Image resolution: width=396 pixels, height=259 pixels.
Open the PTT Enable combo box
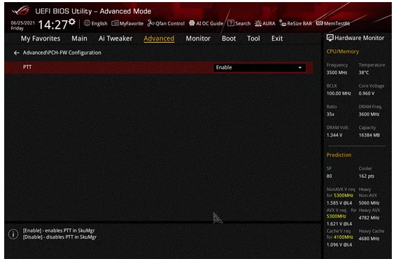[x=260, y=68]
